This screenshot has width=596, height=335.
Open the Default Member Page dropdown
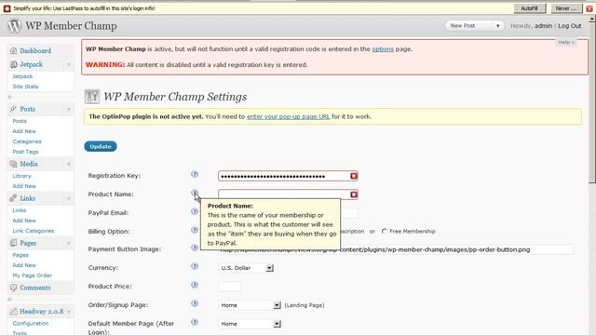(x=250, y=324)
